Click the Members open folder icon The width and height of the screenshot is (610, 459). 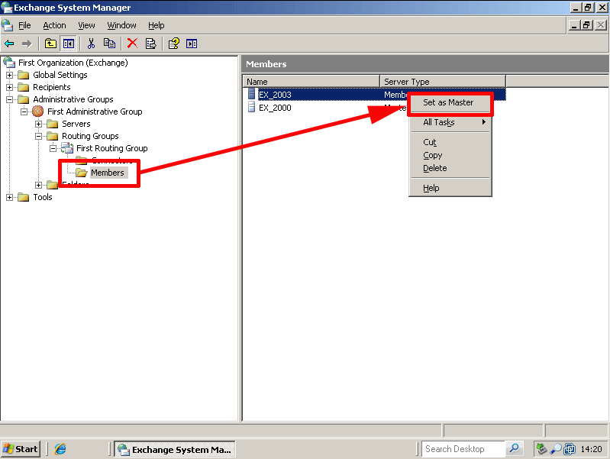coord(81,173)
